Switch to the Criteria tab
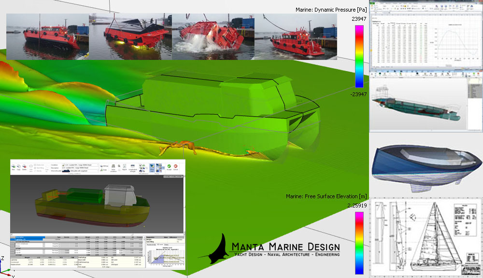This screenshot has width=483, height=278. (x=167, y=245)
